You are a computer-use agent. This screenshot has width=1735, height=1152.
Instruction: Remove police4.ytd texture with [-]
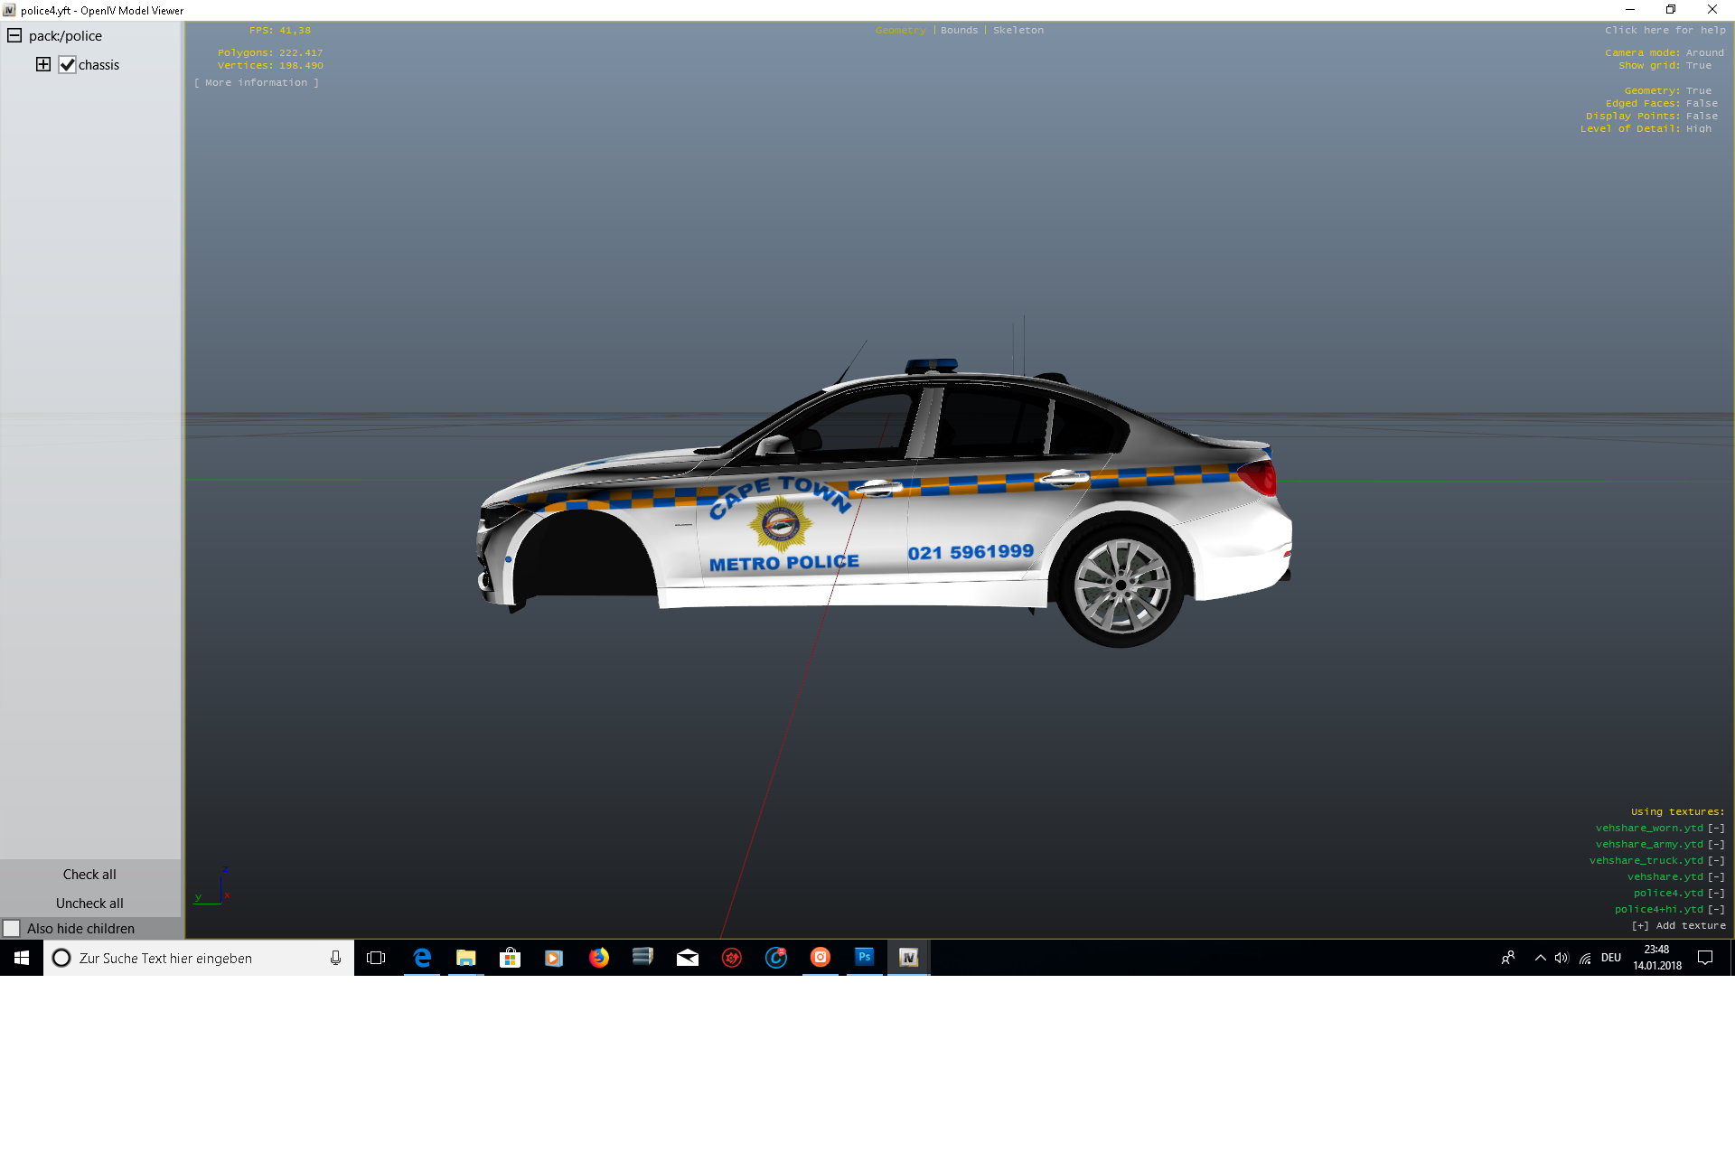[x=1716, y=893]
